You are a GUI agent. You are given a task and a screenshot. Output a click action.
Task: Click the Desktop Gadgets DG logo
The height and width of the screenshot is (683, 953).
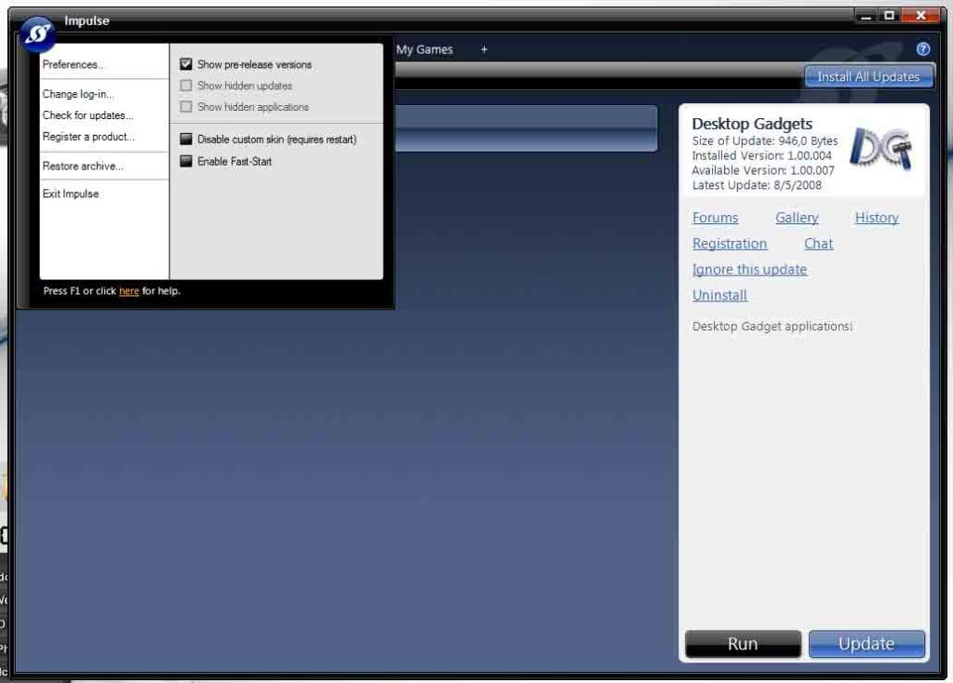tap(881, 149)
